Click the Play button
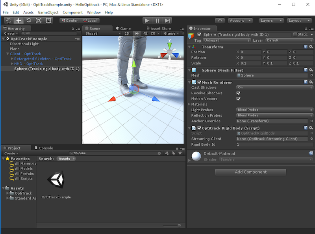315x234 pixels. point(147,21)
